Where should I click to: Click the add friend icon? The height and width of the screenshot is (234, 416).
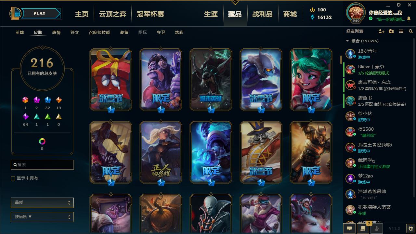[x=382, y=31]
